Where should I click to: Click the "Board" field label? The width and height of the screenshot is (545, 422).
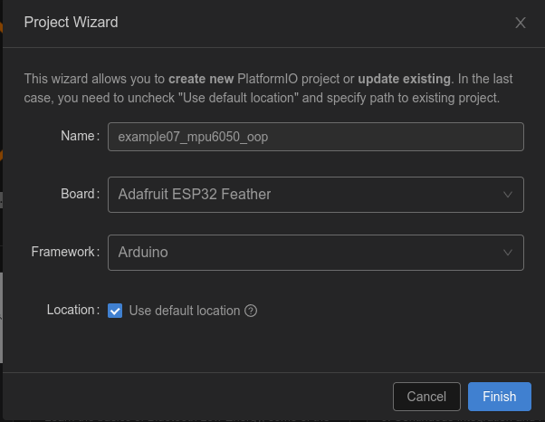78,194
